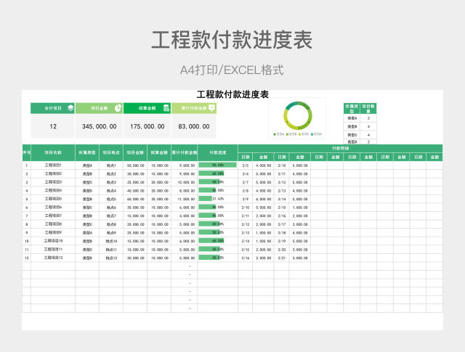Select the 地点1 cell
Viewport: 465px width, 352px height.
tap(111, 165)
